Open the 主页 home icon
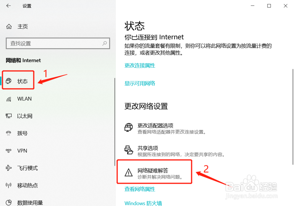 (x=9, y=27)
